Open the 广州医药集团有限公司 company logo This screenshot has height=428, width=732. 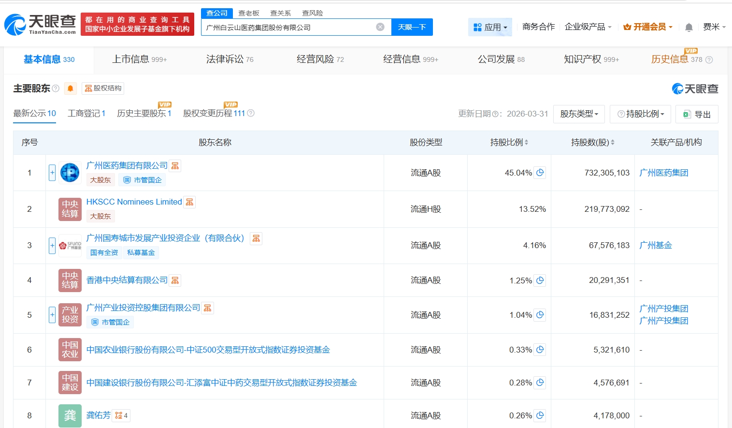70,173
